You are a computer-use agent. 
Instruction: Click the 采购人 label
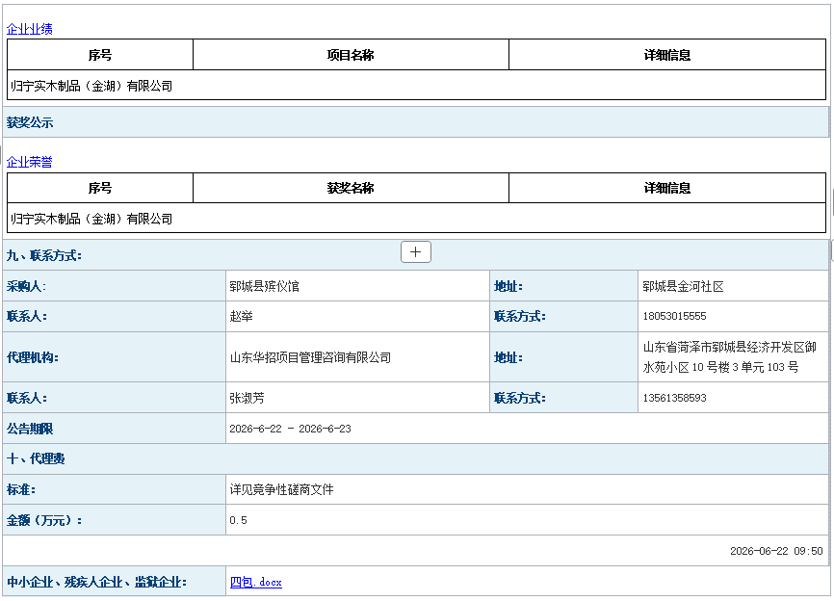click(x=26, y=286)
